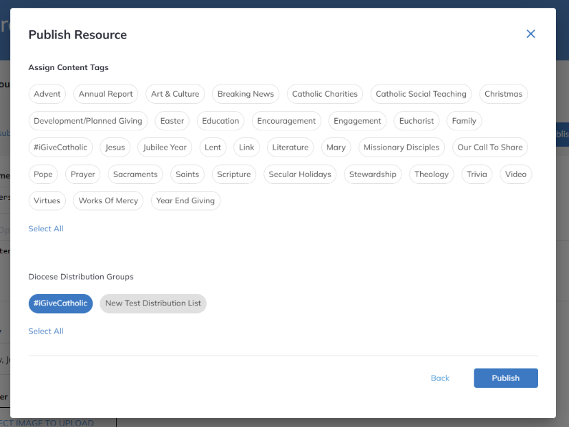
Task: Select the Theology tag
Action: pos(431,174)
